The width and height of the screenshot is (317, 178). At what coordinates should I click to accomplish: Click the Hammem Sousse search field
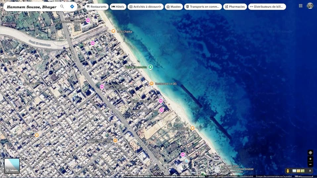pyautogui.click(x=31, y=7)
